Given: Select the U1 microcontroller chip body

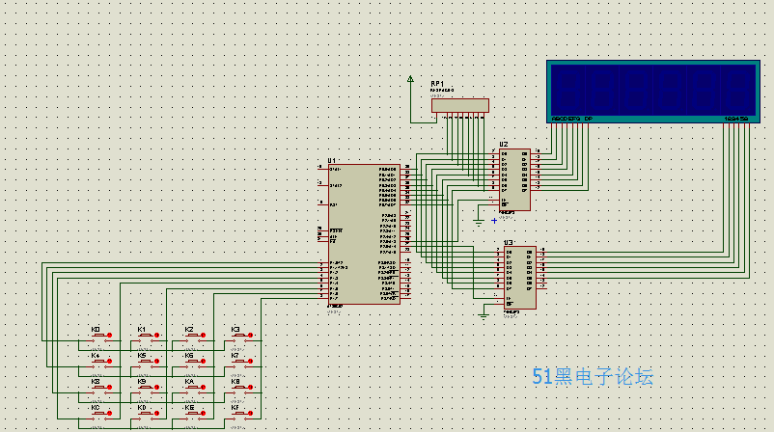Looking at the screenshot, I should 364,234.
